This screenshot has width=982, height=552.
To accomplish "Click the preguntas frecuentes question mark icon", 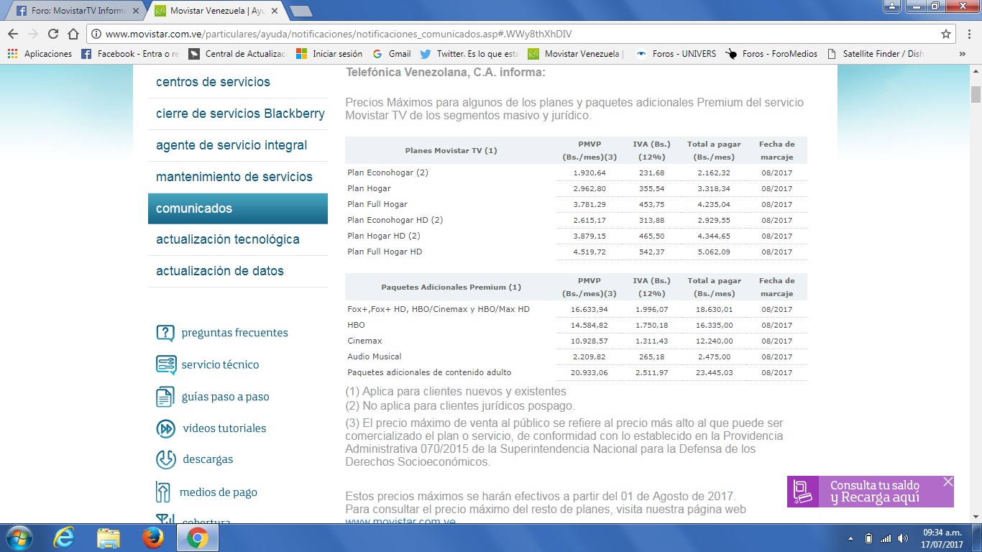I will coord(165,333).
